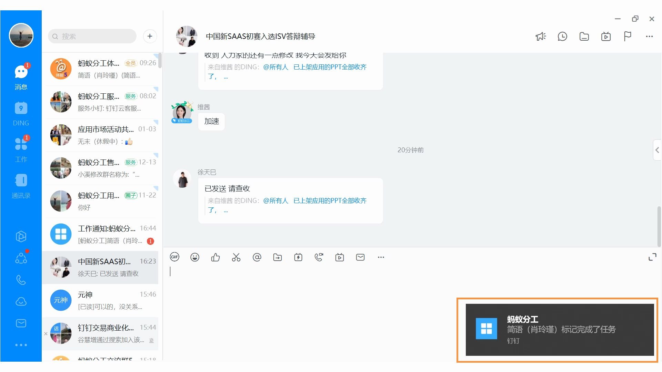Open the group files folder icon
The image size is (662, 372).
tap(584, 37)
